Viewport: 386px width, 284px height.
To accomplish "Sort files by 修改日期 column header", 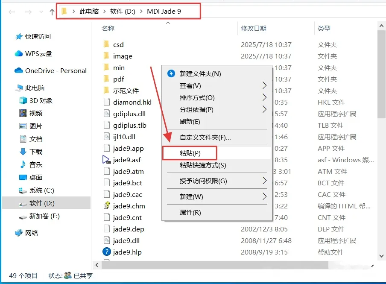I will 253,28.
